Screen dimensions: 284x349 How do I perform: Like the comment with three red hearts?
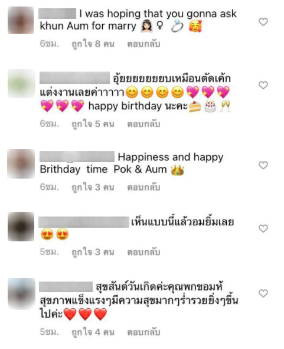(263, 293)
